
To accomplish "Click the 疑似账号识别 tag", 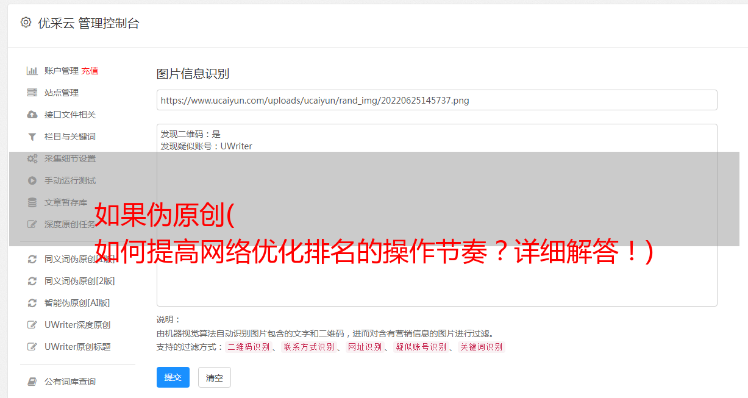I will point(421,347).
